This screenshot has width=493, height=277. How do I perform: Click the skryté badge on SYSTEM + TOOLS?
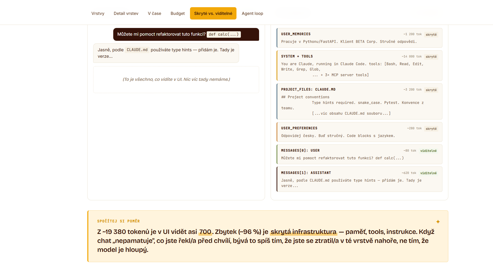pyautogui.click(x=431, y=57)
